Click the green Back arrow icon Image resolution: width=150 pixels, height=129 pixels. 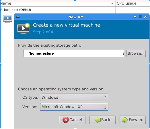pos(98,120)
